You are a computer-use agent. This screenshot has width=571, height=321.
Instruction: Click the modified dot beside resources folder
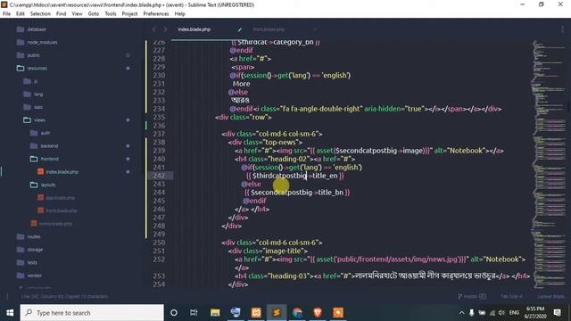tap(128, 69)
